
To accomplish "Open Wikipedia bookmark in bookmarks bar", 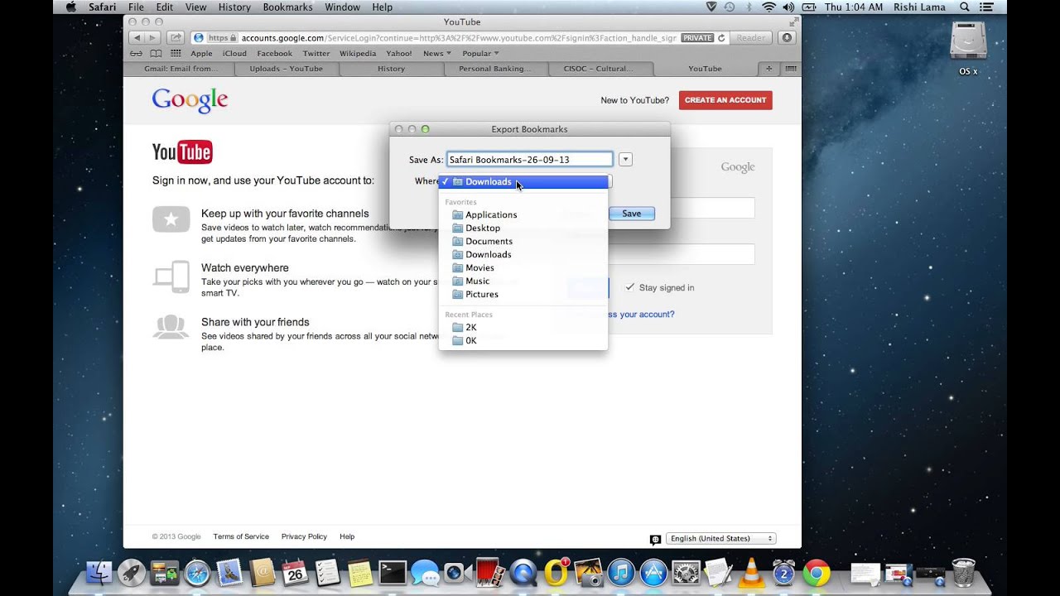I will point(358,53).
